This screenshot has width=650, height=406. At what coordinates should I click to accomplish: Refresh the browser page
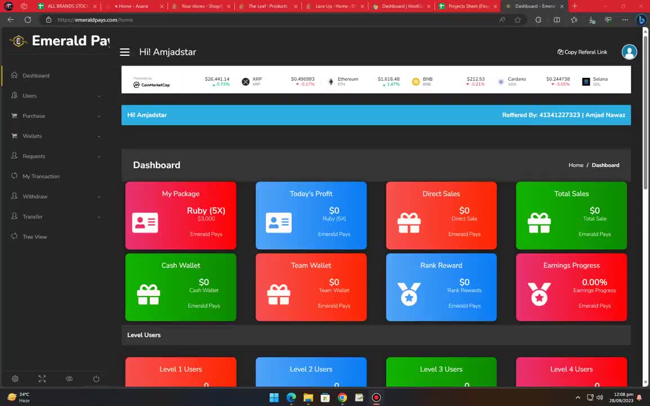pyautogui.click(x=28, y=20)
